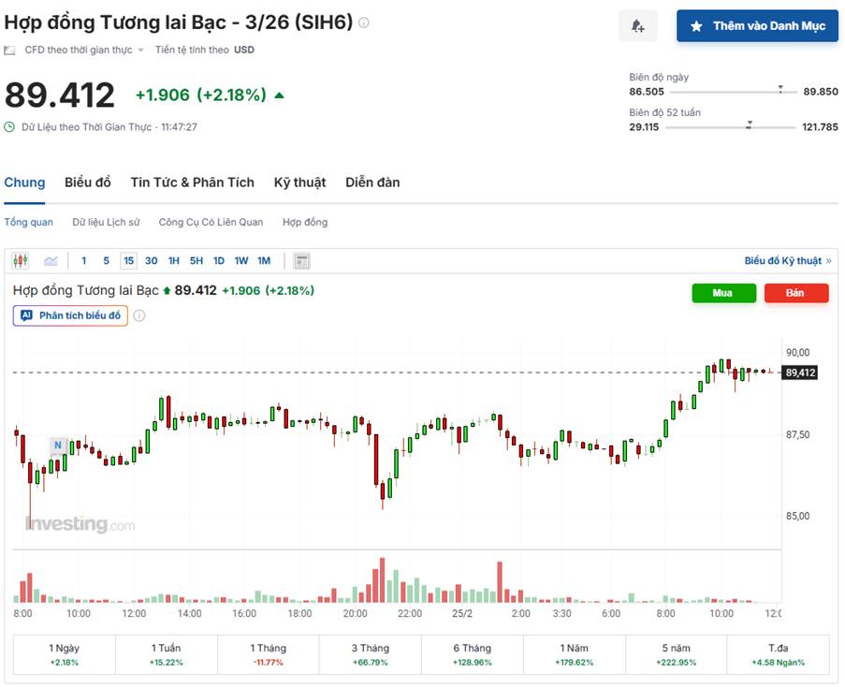Click info icon next to Phân tích biểu đồ
Image resolution: width=845 pixels, height=687 pixels.
pos(139,315)
